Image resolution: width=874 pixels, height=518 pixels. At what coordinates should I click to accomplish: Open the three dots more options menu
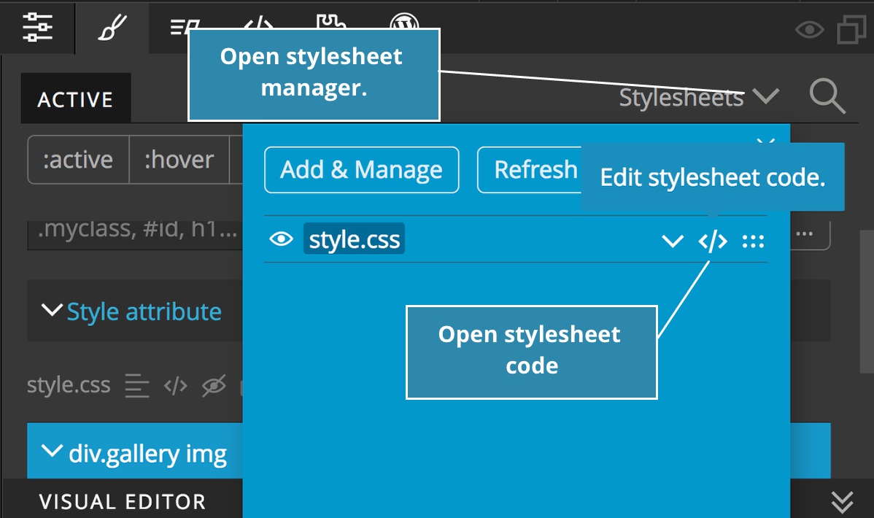pos(804,233)
